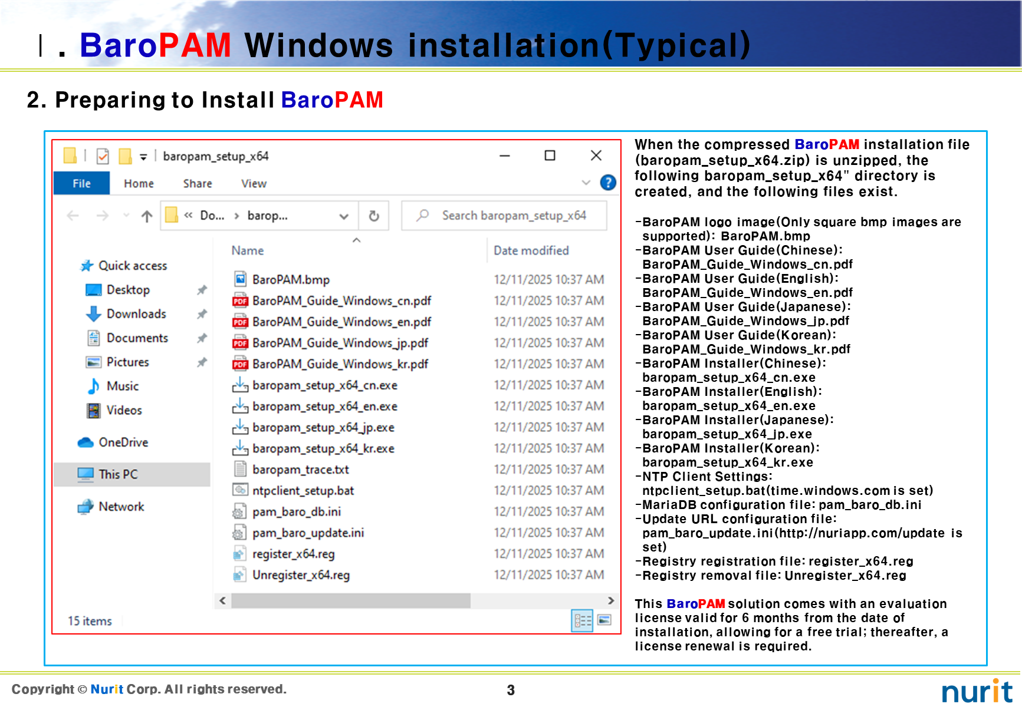Go up one folder level
Image resolution: width=1022 pixels, height=707 pixels.
pos(147,216)
